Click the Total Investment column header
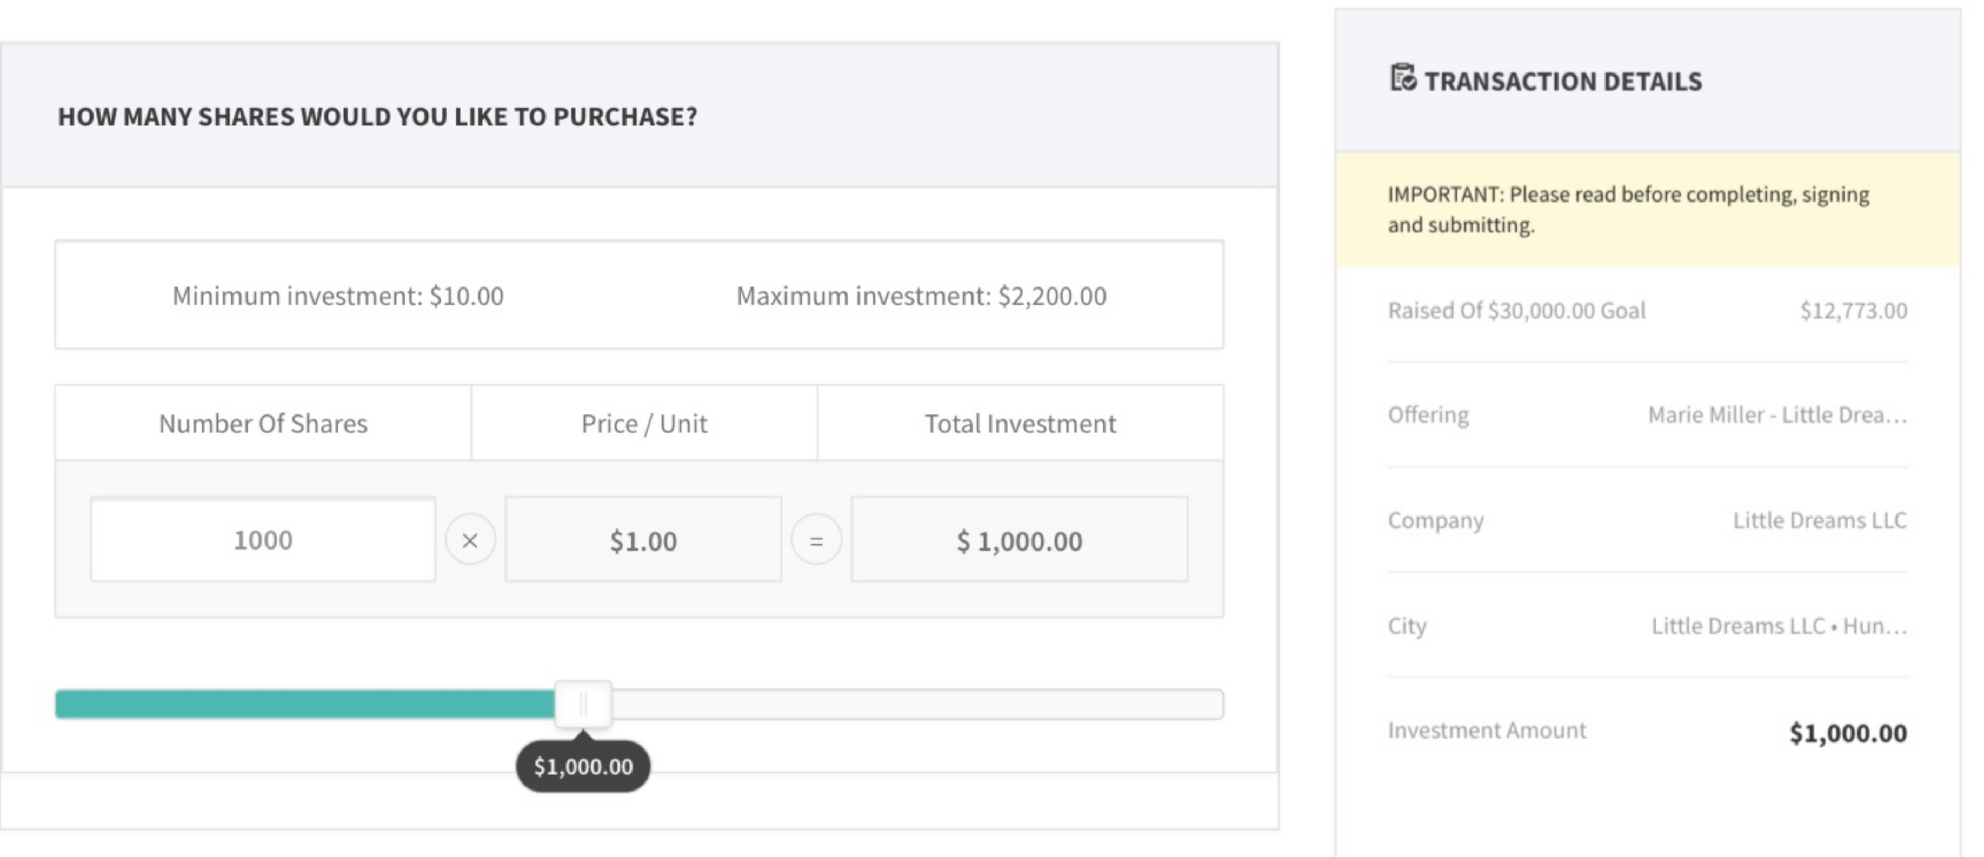 pyautogui.click(x=1020, y=424)
